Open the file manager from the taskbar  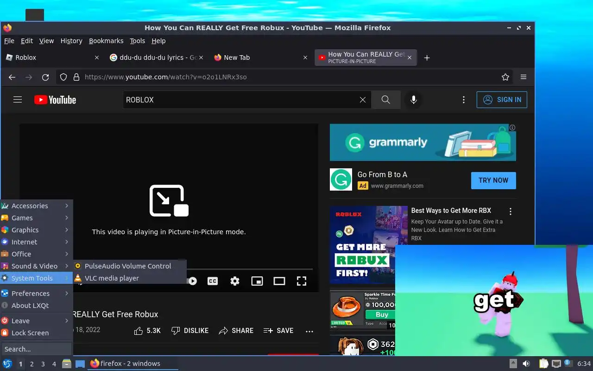(x=67, y=364)
